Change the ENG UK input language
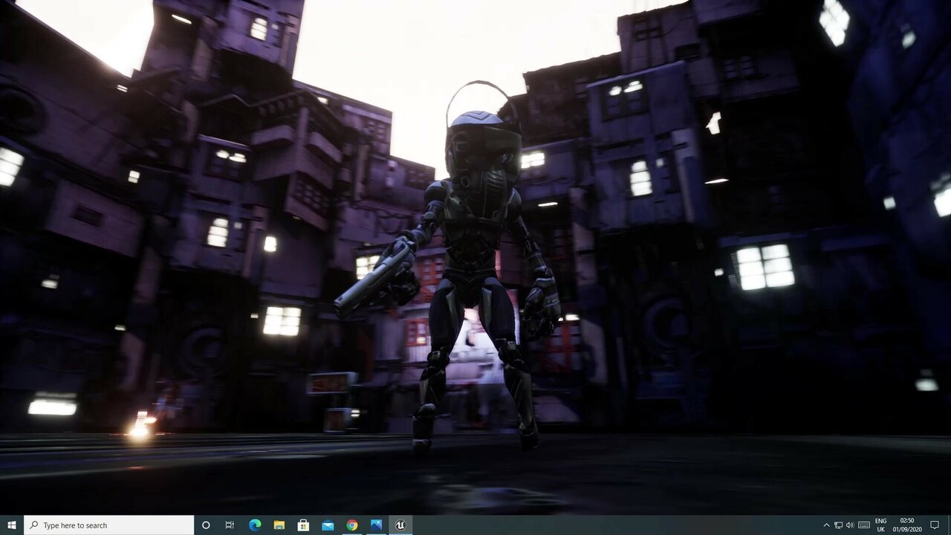 pyautogui.click(x=880, y=525)
